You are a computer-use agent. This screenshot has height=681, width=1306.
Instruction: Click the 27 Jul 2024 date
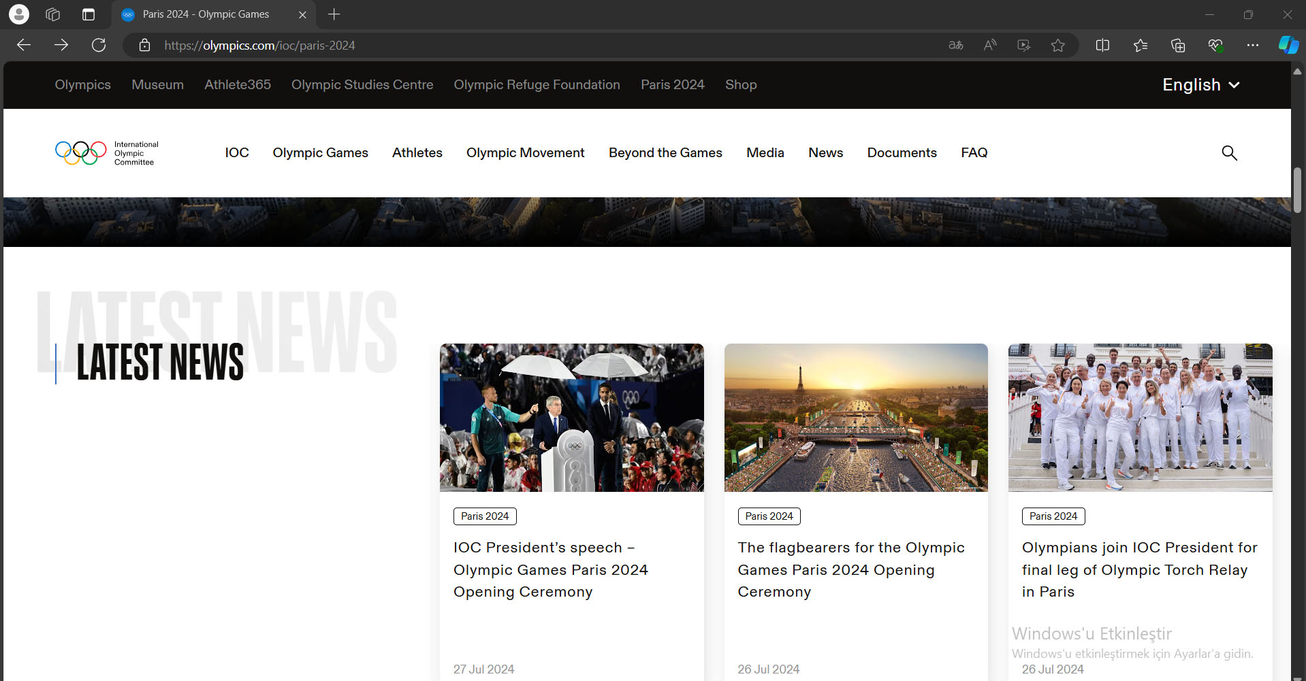pos(484,669)
